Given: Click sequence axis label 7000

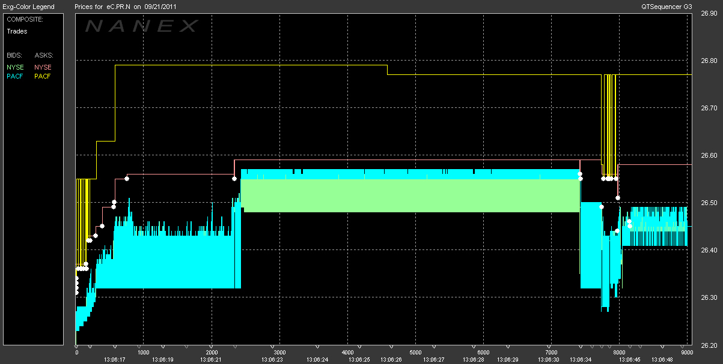Looking at the screenshot, I should point(551,353).
